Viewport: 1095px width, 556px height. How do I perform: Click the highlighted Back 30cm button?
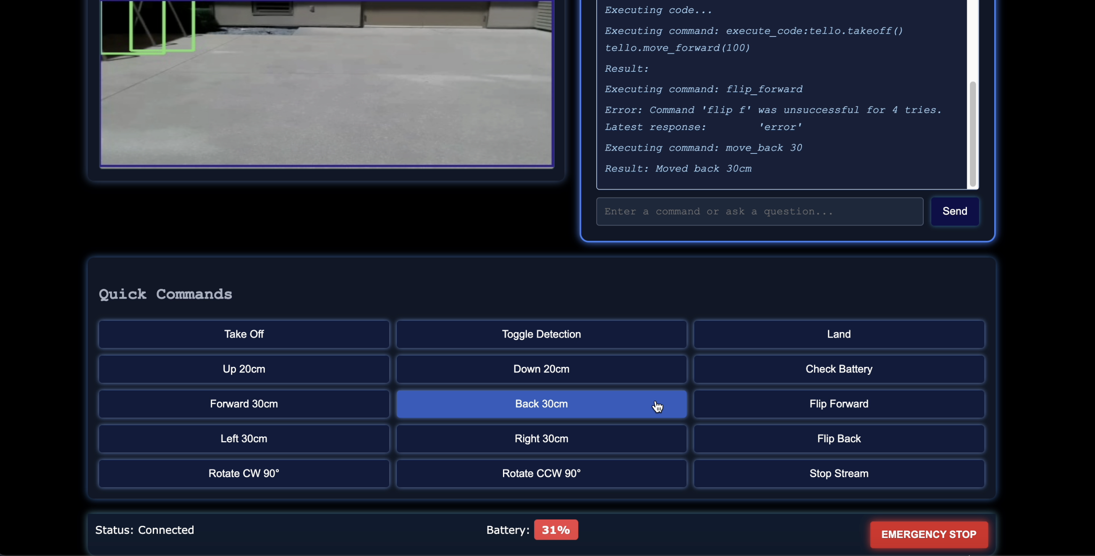[x=541, y=404]
